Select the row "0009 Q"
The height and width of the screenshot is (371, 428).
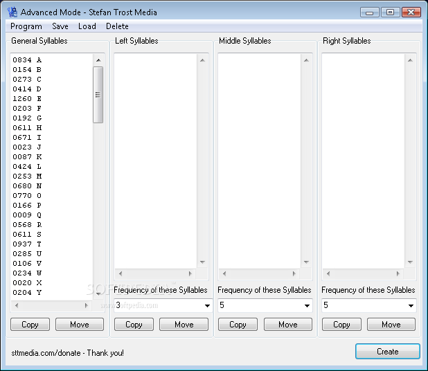[27, 215]
